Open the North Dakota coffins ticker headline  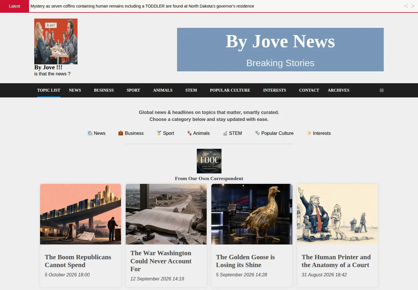click(x=142, y=6)
